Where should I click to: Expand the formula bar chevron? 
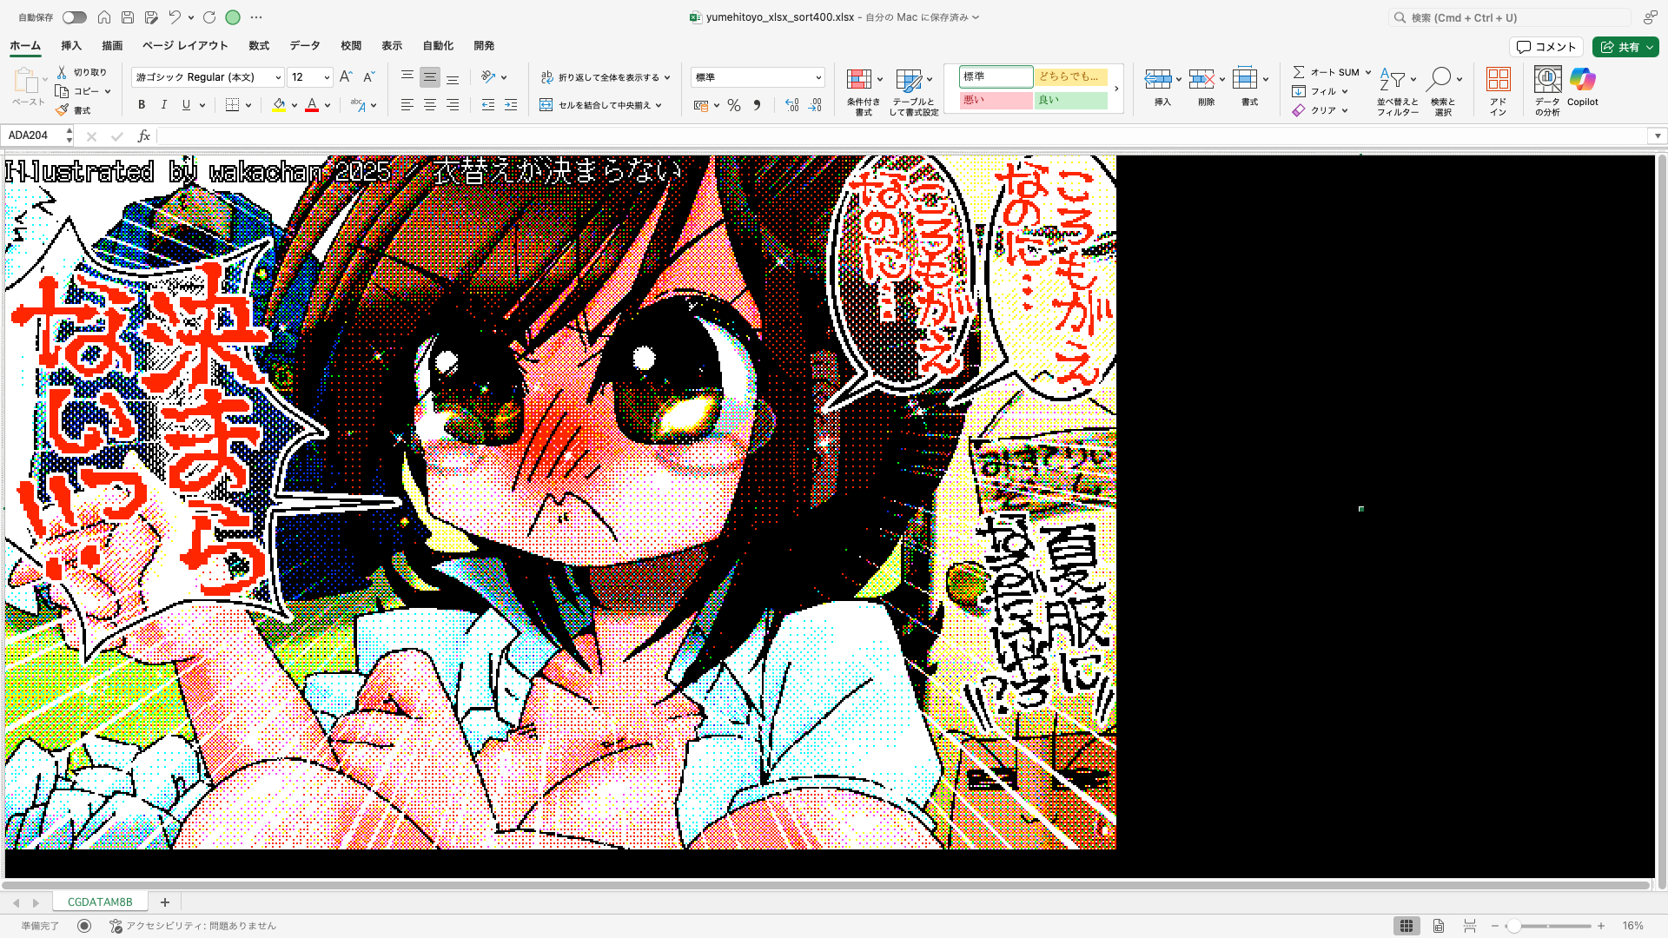[x=1658, y=135]
